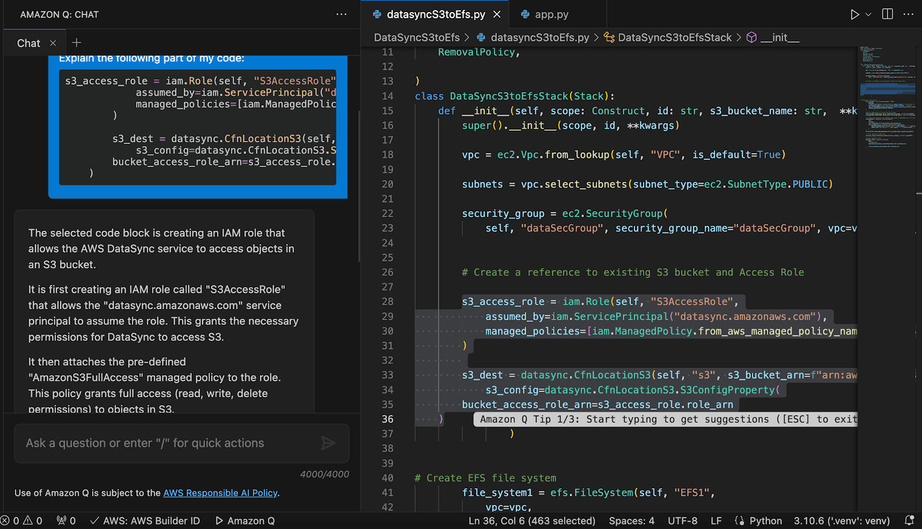The image size is (922, 529).
Task: Click the AMAZON Q: CHAT panel title
Action: 59,15
